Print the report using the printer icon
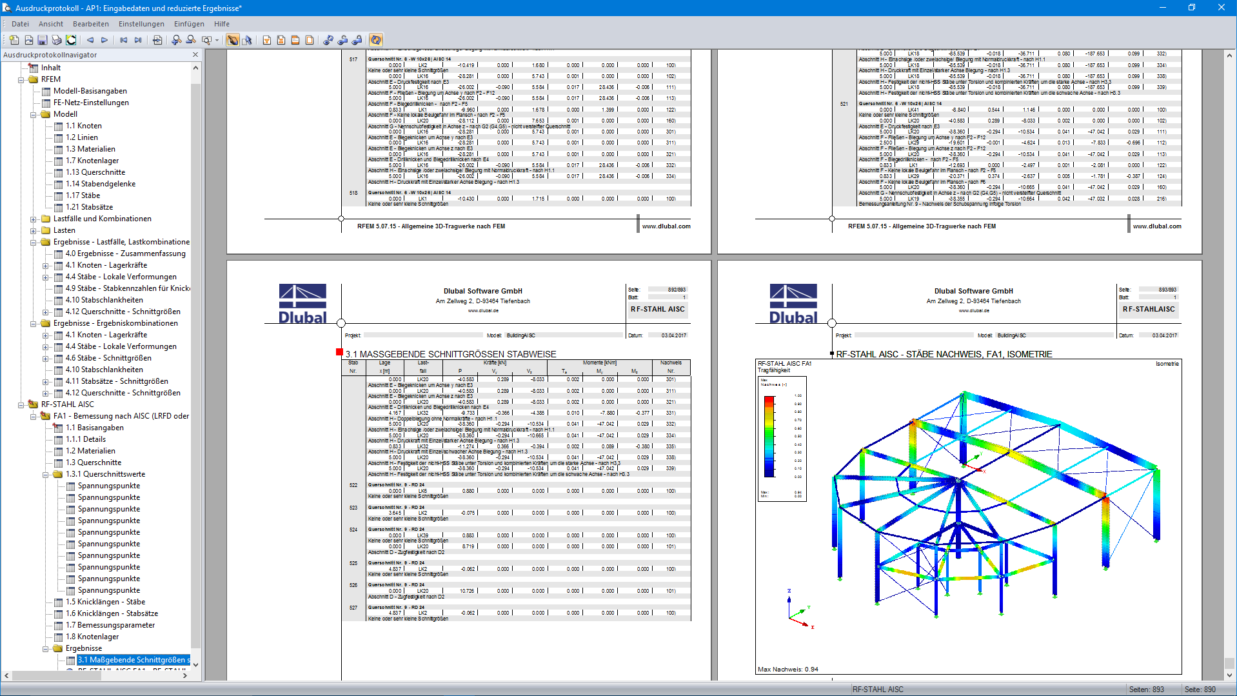This screenshot has height=696, width=1237. pos(57,40)
